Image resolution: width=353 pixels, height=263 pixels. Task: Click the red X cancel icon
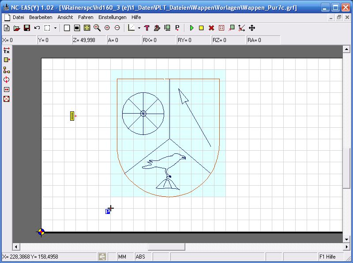tap(211, 28)
